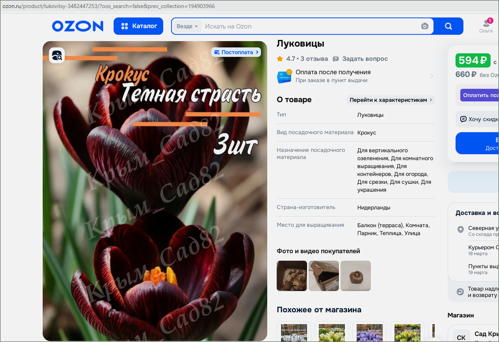Screen dimensions: 499x342
Task: Open the cardboard box buyer photo
Action: click(x=324, y=276)
